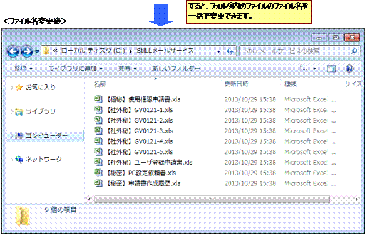Sort files by 更新日時 column header
This screenshot has width=365, height=234.
point(236,84)
